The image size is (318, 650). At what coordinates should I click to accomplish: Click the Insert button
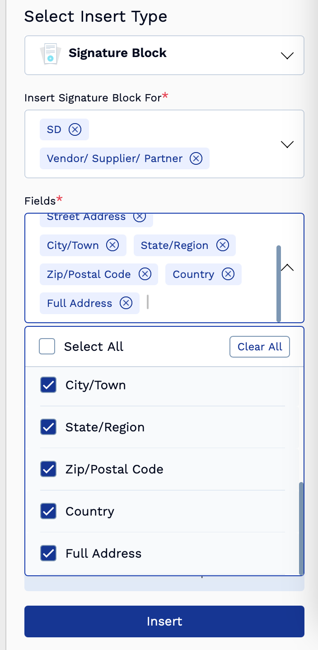click(x=164, y=621)
